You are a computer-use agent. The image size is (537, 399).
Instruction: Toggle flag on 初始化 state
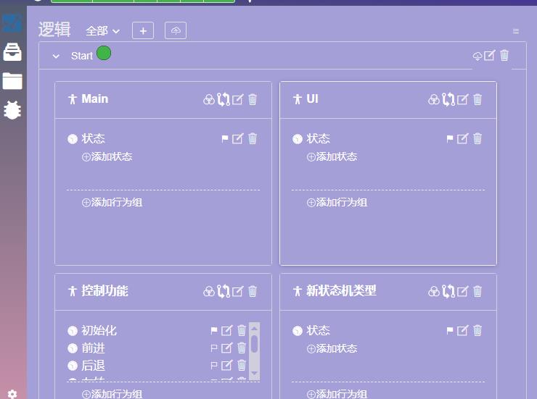click(x=213, y=330)
